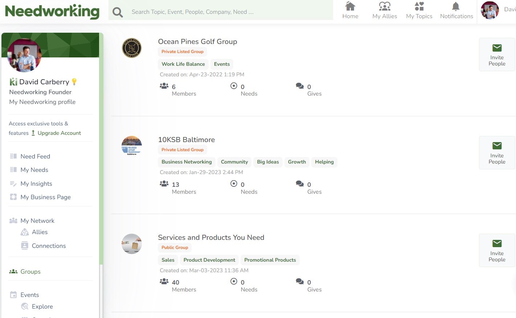Image resolution: width=516 pixels, height=318 pixels.
Task: Click the Growth tag
Action: point(297,162)
